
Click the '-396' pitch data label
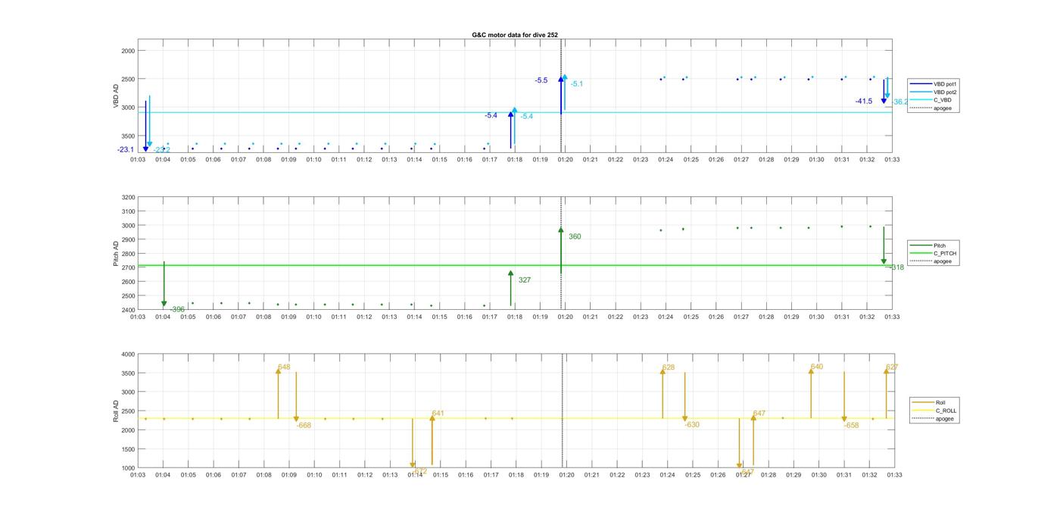[177, 310]
